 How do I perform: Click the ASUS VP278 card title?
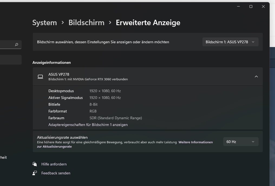click(x=59, y=74)
